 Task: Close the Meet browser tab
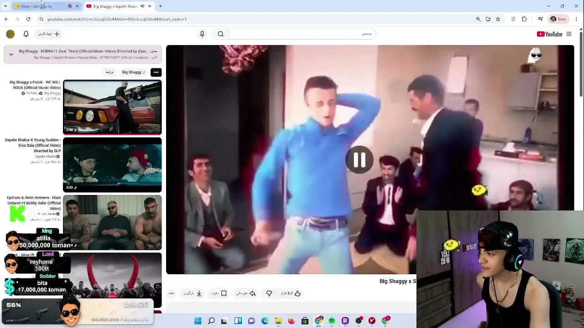pyautogui.click(x=77, y=6)
